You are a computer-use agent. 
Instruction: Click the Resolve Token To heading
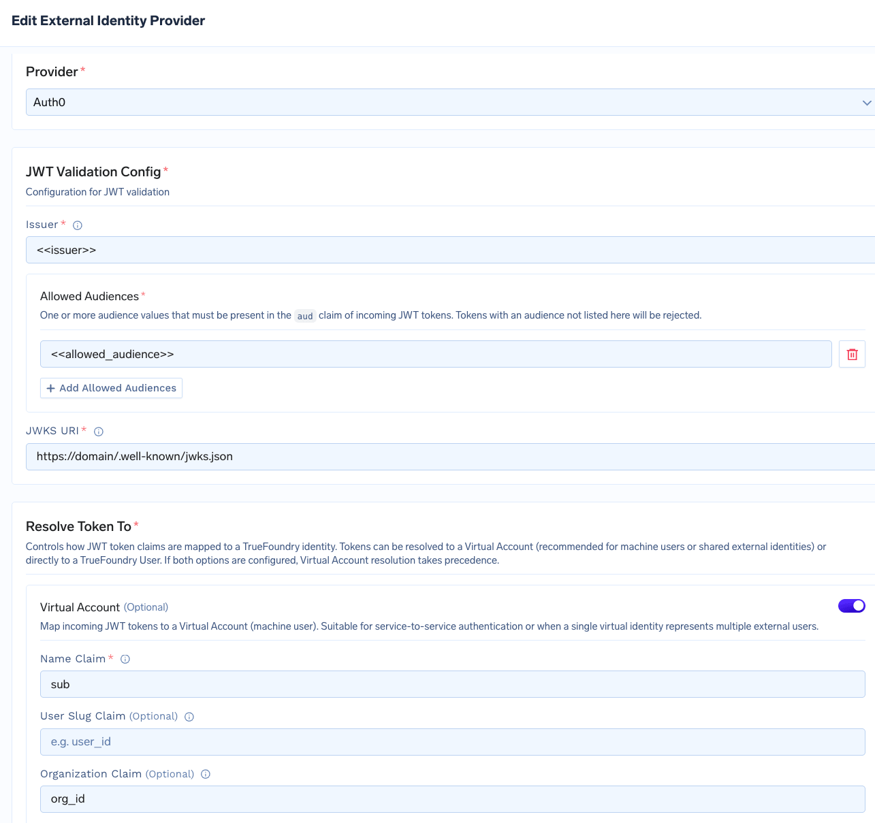[78, 526]
